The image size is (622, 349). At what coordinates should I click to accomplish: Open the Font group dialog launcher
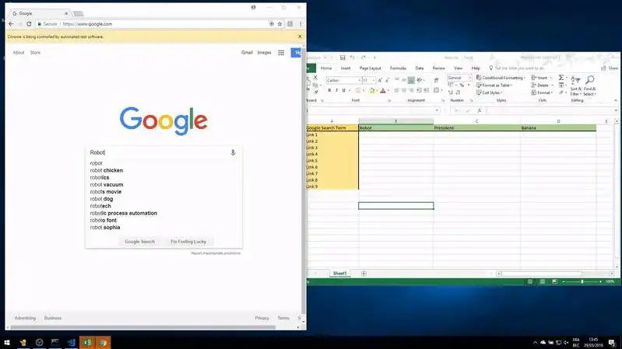pos(389,100)
